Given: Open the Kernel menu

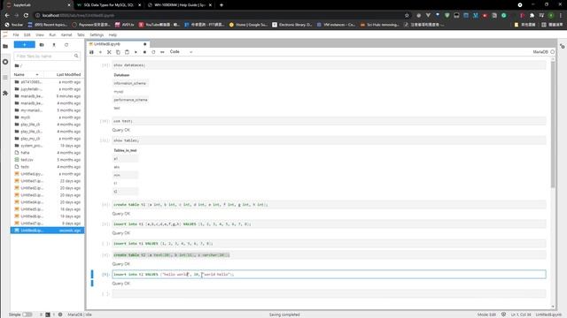Looking at the screenshot, I should tap(66, 35).
